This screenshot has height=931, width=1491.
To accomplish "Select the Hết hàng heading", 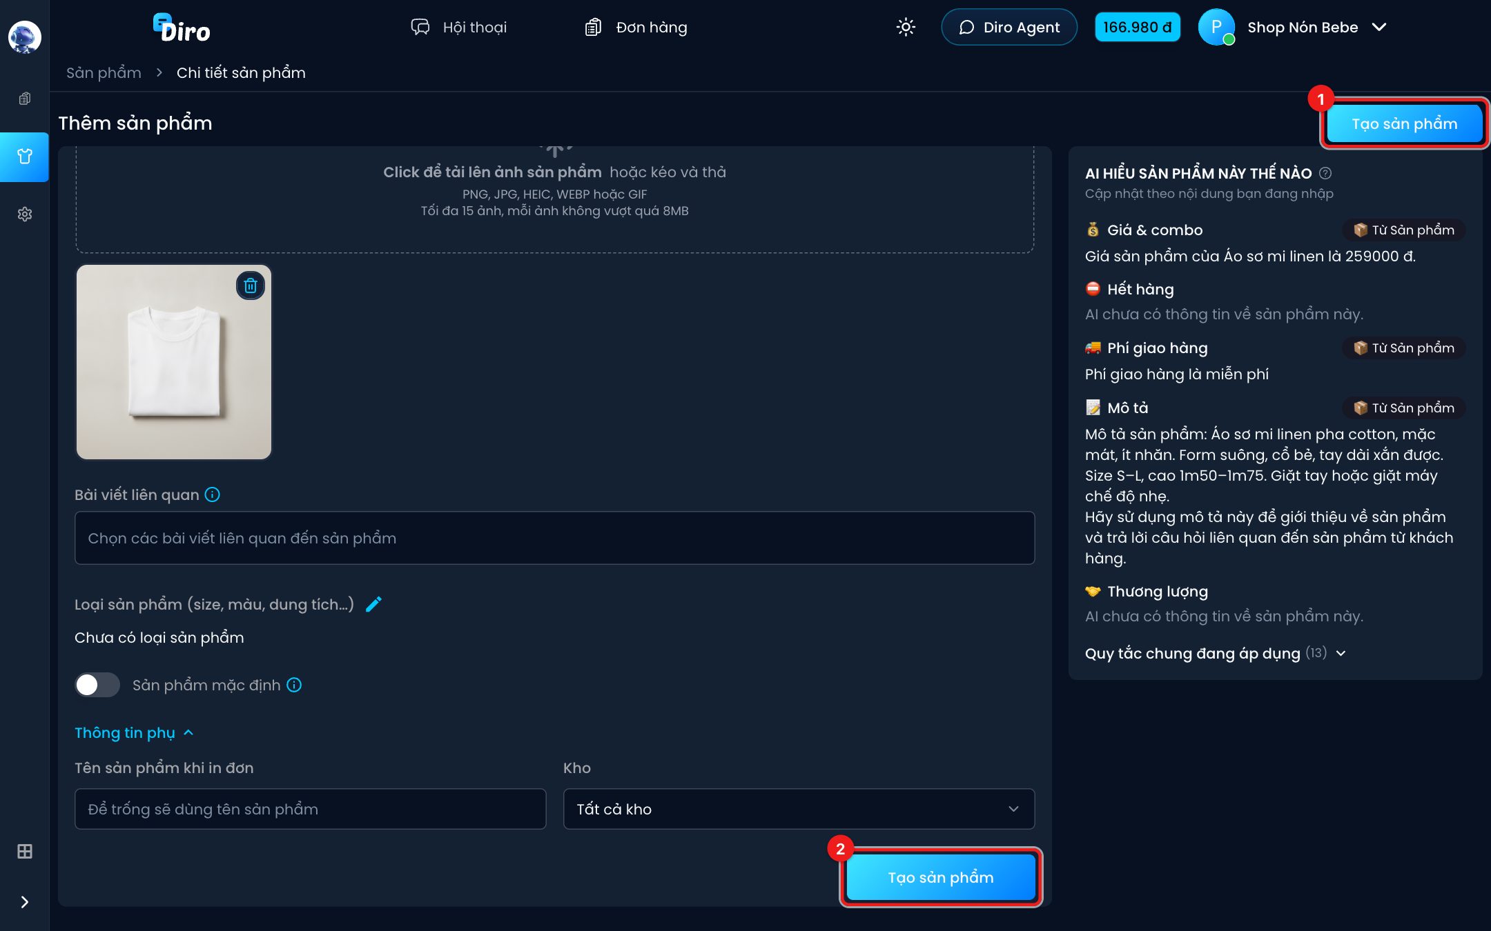I will (1140, 289).
